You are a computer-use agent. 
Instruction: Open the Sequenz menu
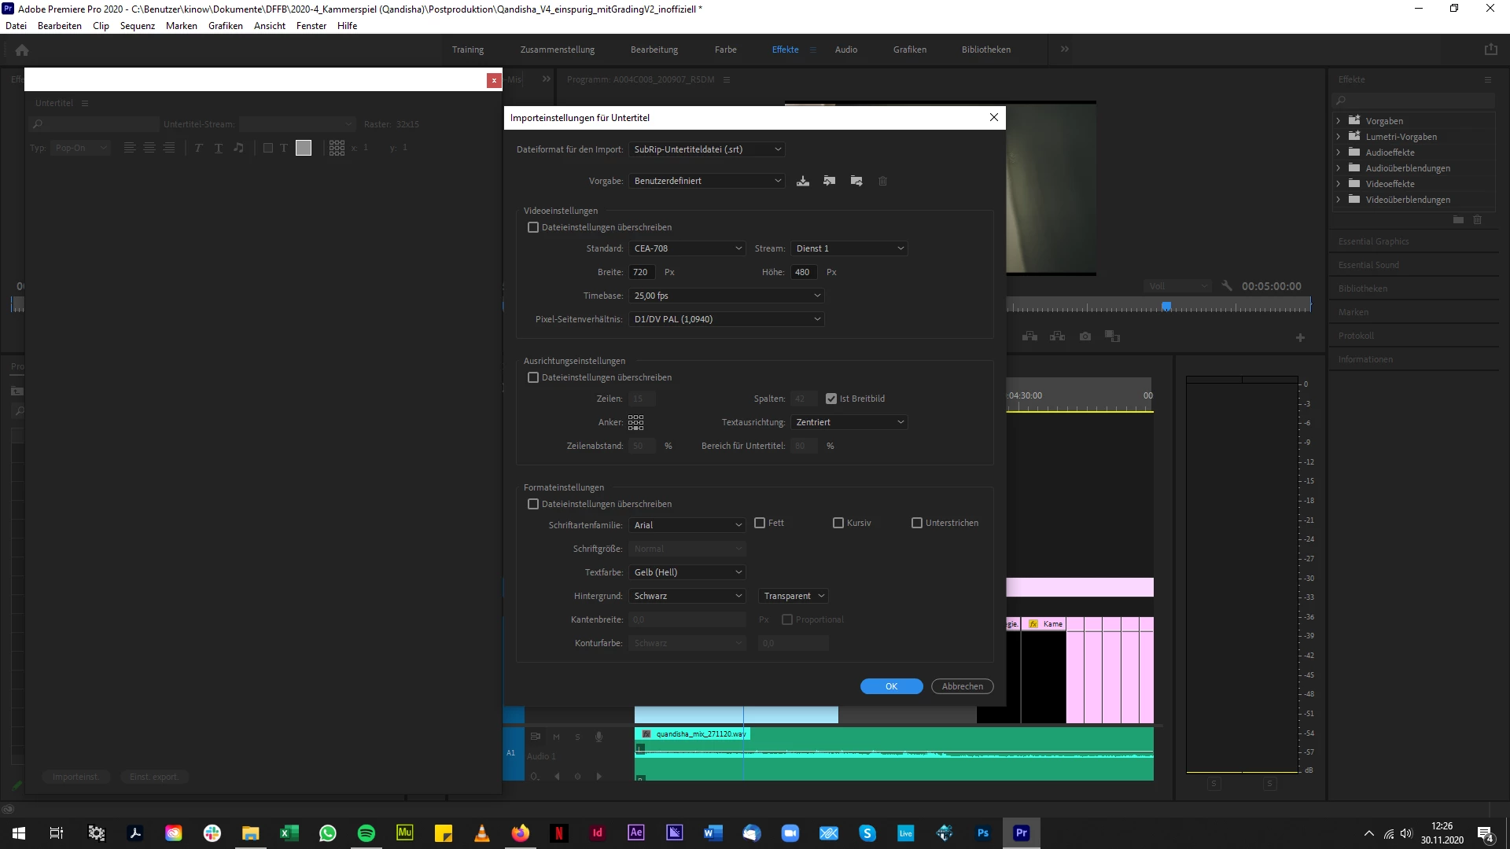[137, 26]
